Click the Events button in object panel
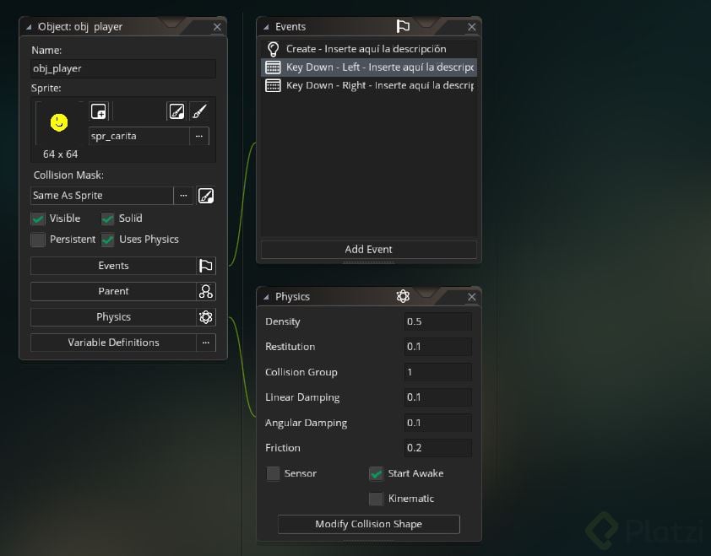Viewport: 711px width, 556px height. coord(113,266)
